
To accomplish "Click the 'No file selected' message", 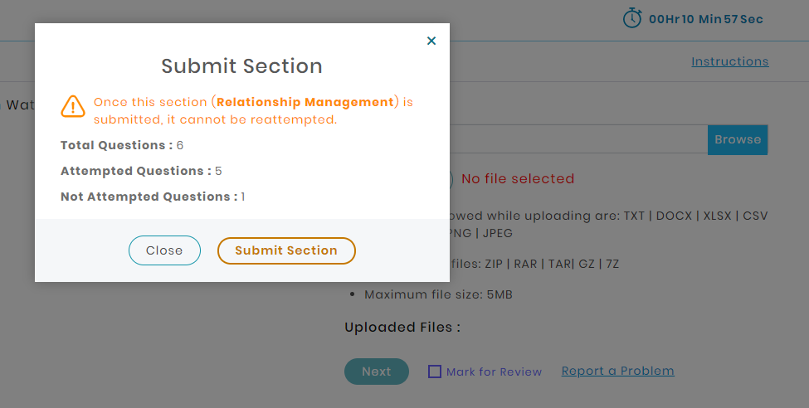I will tap(518, 178).
